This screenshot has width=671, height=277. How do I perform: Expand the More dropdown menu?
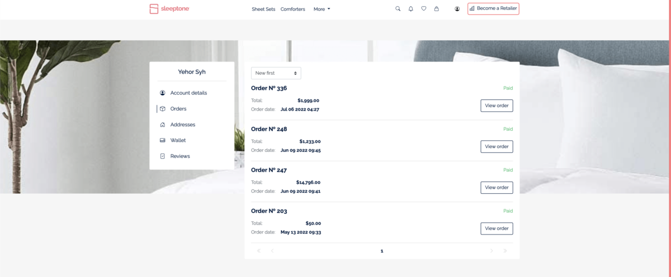click(322, 9)
